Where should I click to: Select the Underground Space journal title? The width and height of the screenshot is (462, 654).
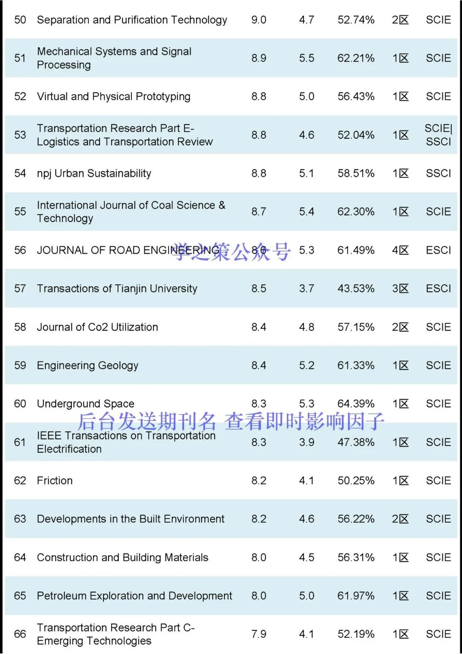click(x=85, y=404)
